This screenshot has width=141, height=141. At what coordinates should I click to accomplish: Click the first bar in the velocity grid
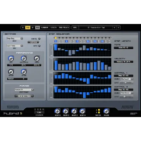click(x=56, y=65)
